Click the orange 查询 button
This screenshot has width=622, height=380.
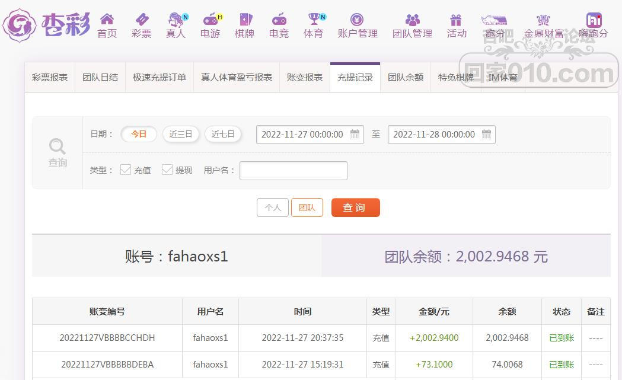[x=355, y=207]
